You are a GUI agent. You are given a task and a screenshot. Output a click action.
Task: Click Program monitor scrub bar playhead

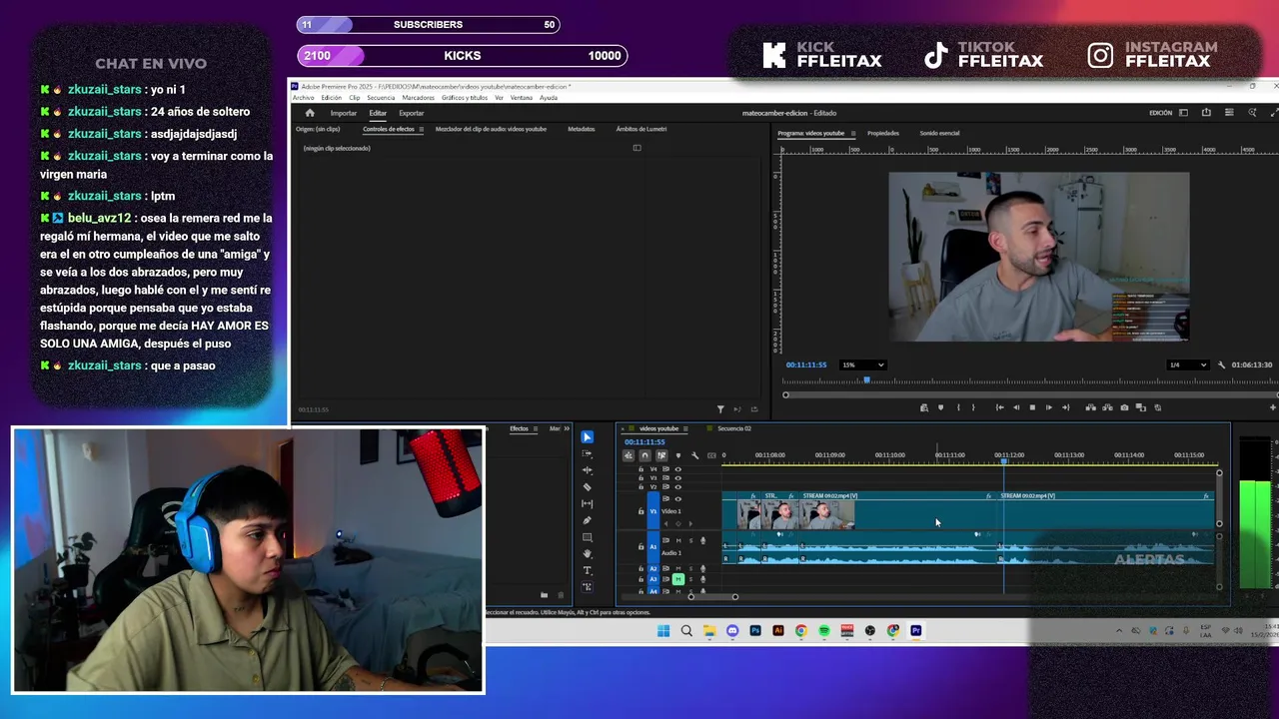(x=866, y=380)
